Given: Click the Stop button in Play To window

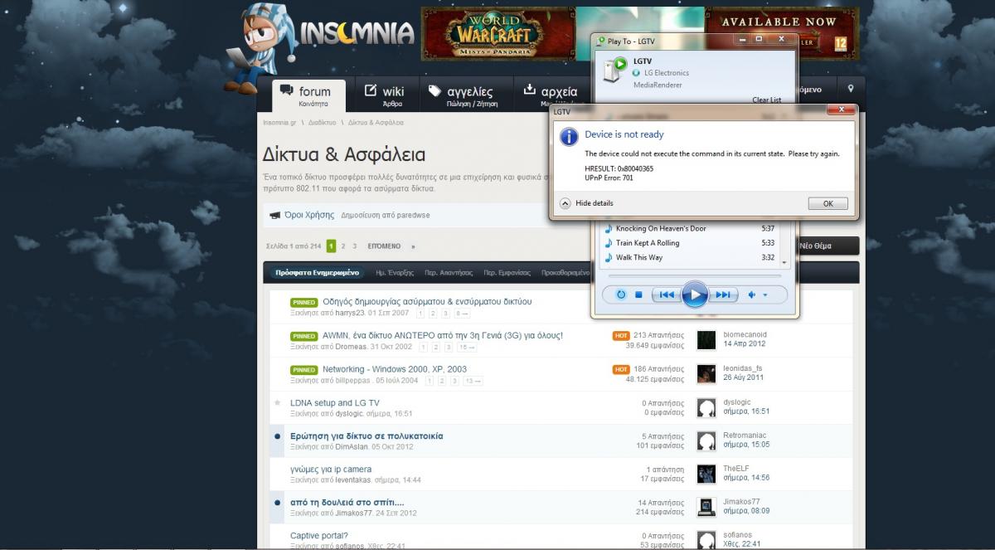Looking at the screenshot, I should [638, 294].
